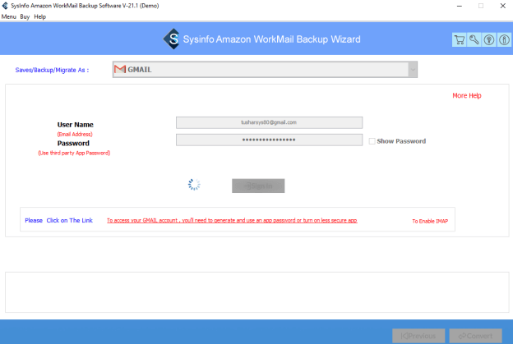Click the User Name email input field
This screenshot has width=513, height=344.
pos(269,122)
